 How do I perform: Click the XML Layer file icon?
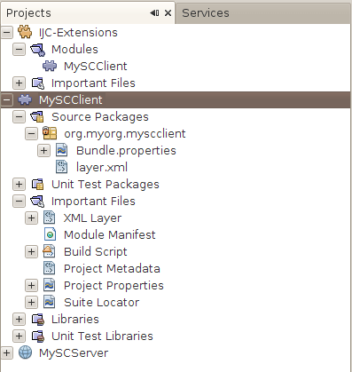click(x=50, y=218)
